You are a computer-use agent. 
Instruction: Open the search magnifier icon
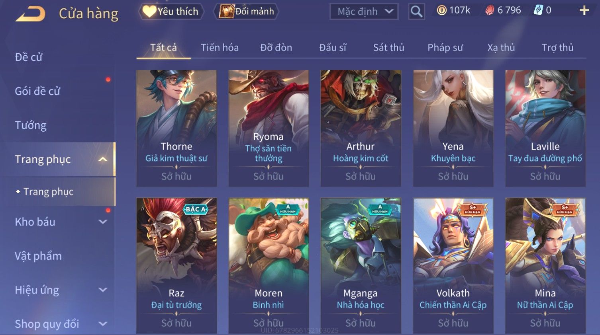coord(416,12)
